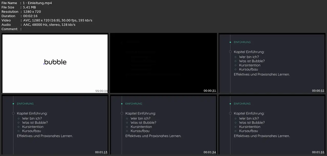Screen dimensions: 327x156
Task: Click EINFÜHRUNG heading in the 00:00:52 frame
Action: (x=242, y=42)
